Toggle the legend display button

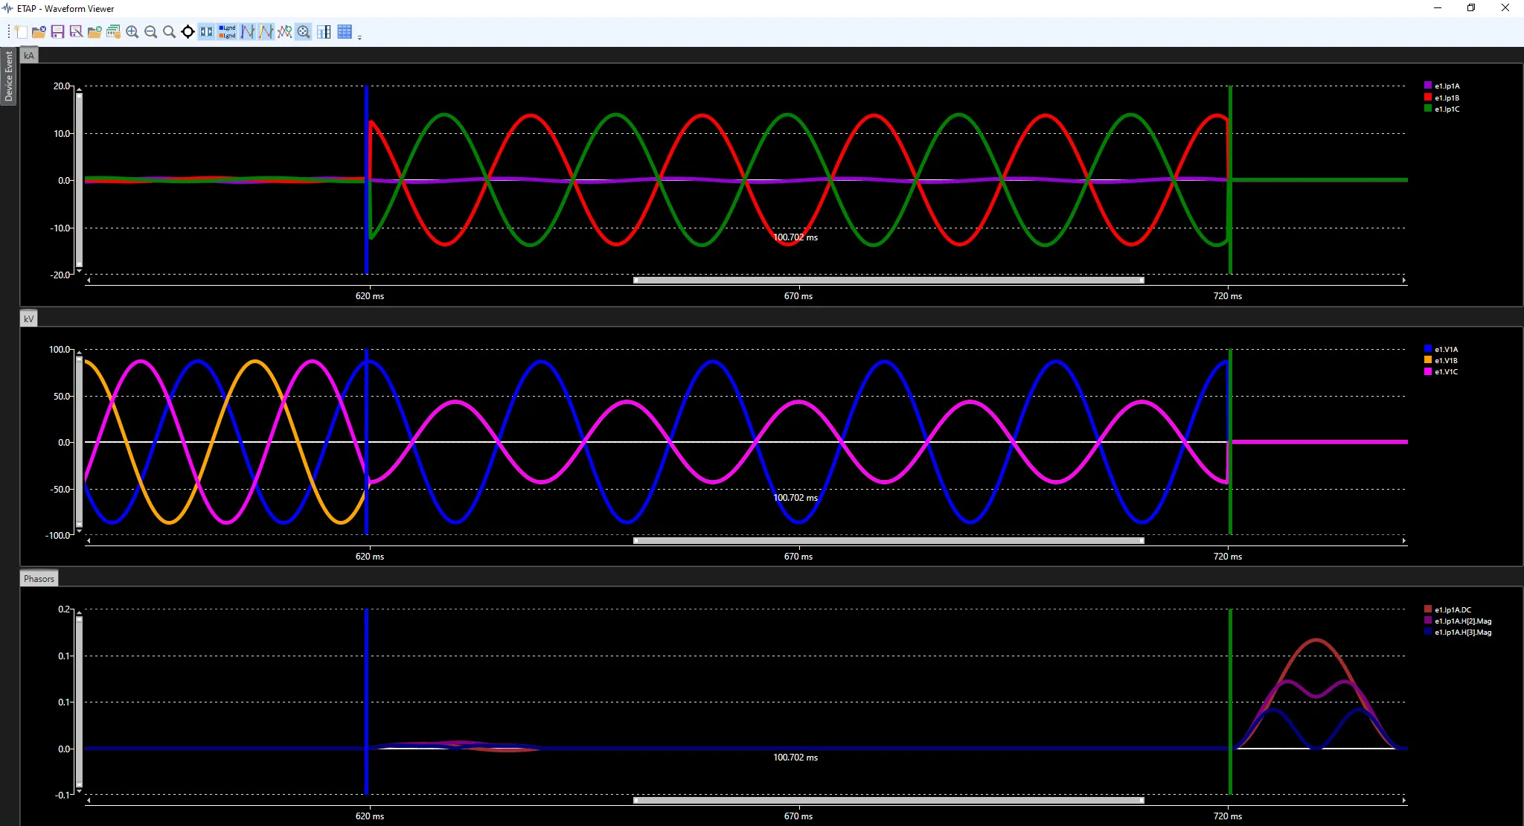(x=227, y=32)
